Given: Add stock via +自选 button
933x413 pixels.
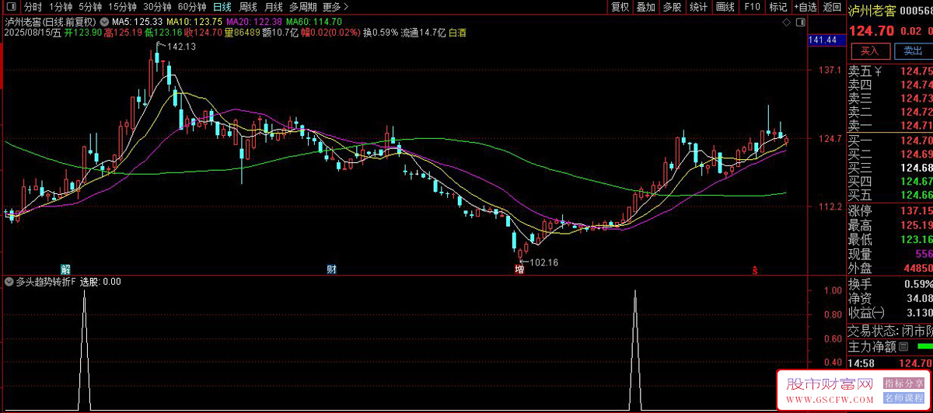Looking at the screenshot, I should point(805,7).
